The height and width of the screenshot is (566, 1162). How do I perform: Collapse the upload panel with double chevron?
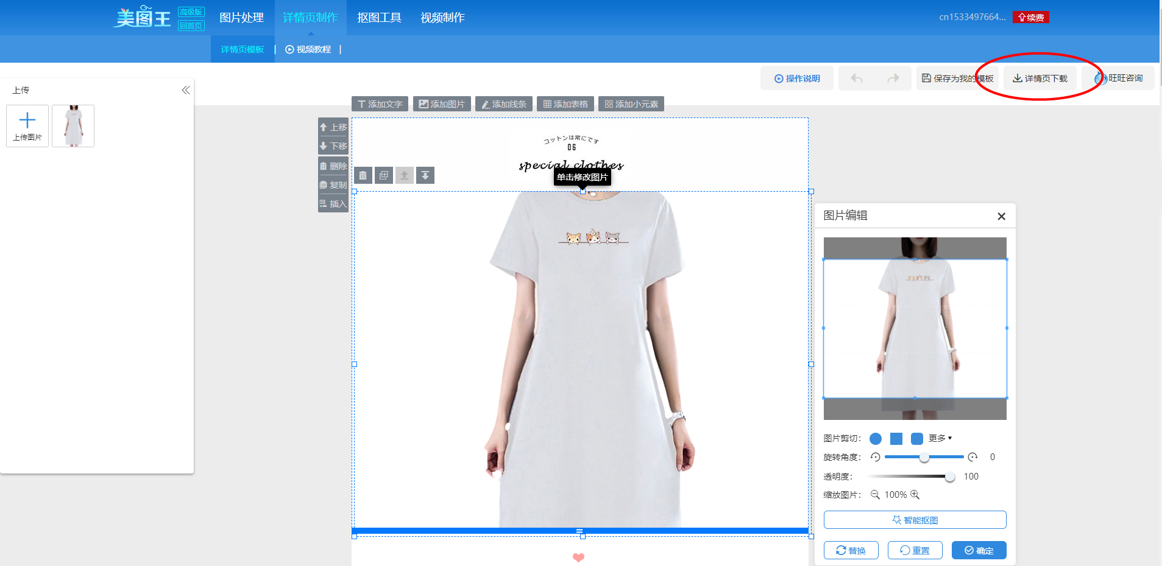coord(186,90)
